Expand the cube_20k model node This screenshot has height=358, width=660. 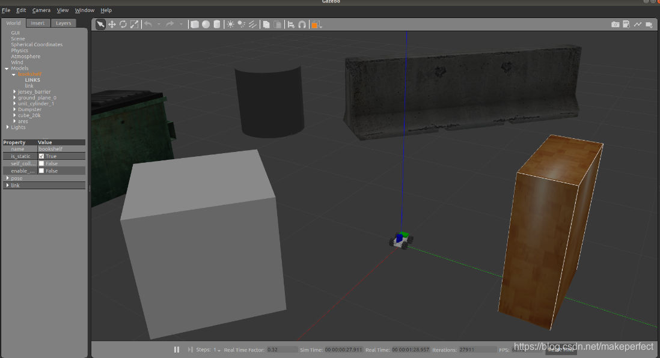(x=14, y=115)
